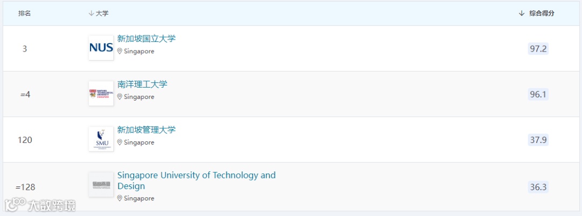Open 新加坡管理大学 link
The width and height of the screenshot is (582, 216).
pos(146,130)
